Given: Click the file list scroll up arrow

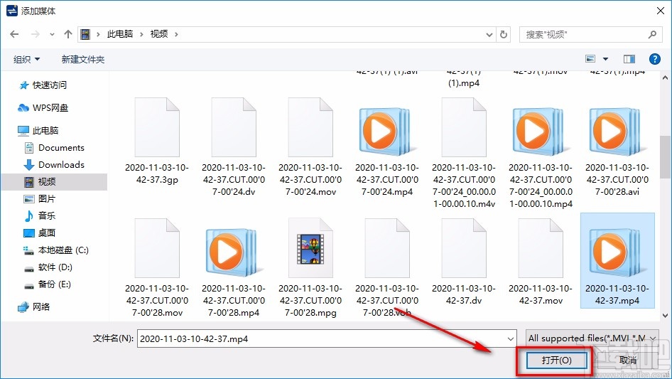Looking at the screenshot, I should coord(665,78).
